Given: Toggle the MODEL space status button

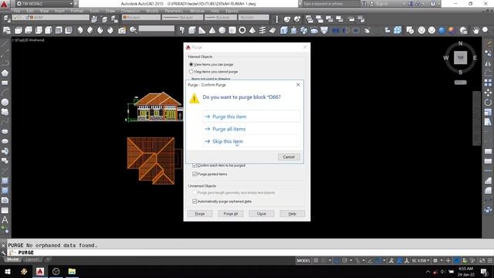Looking at the screenshot, I should [303, 261].
